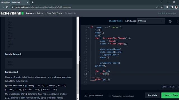The image size is (179, 100).
Task: Click the python students = list text
Action: [x=36, y=87]
